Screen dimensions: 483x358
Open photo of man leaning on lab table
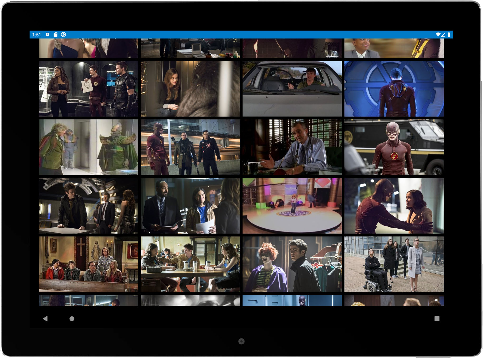tap(88, 206)
